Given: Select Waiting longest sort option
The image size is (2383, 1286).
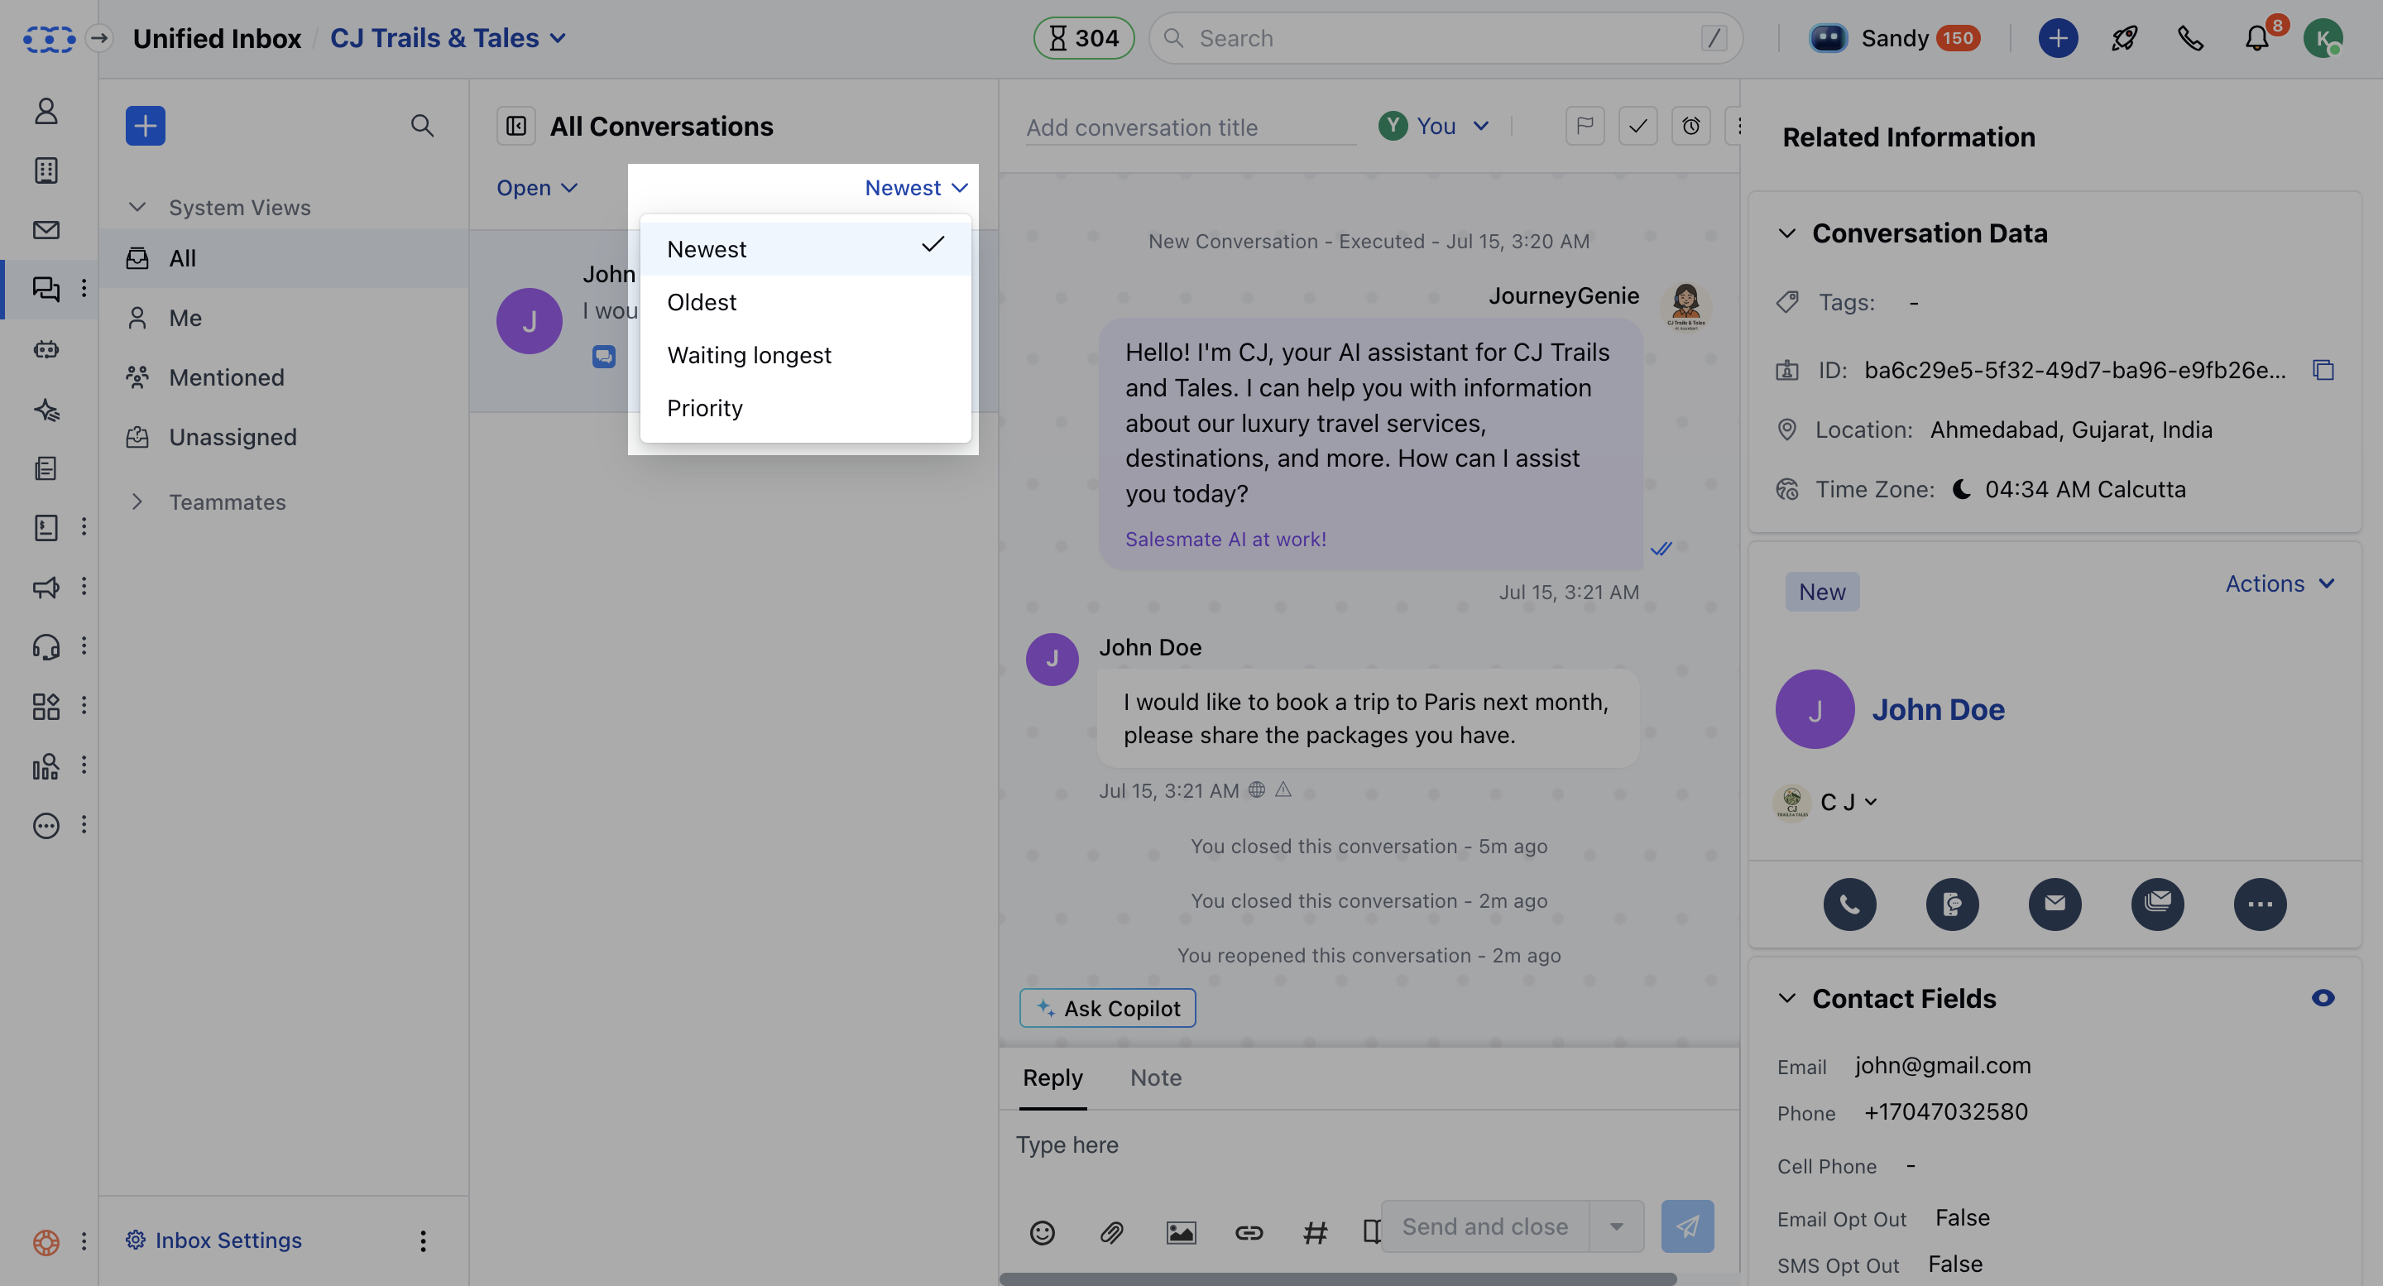Looking at the screenshot, I should point(805,354).
